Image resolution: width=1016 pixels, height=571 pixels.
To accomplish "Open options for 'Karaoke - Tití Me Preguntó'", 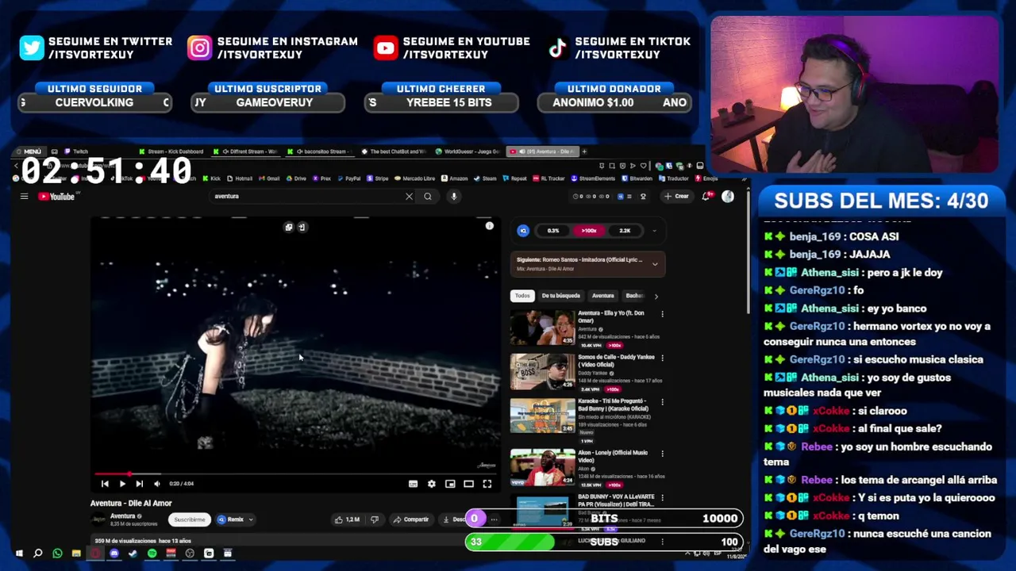I will point(662,402).
